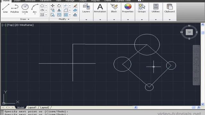Activate the Circle tool
The image size is (205, 115).
pyautogui.click(x=25, y=7)
